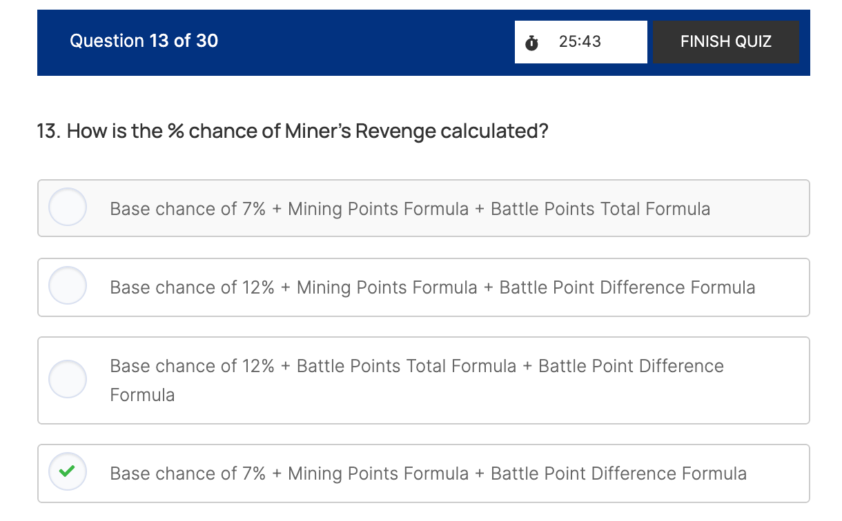Choose radio for 12% with Battle Points Total
This screenshot has width=842, height=521.
point(68,378)
